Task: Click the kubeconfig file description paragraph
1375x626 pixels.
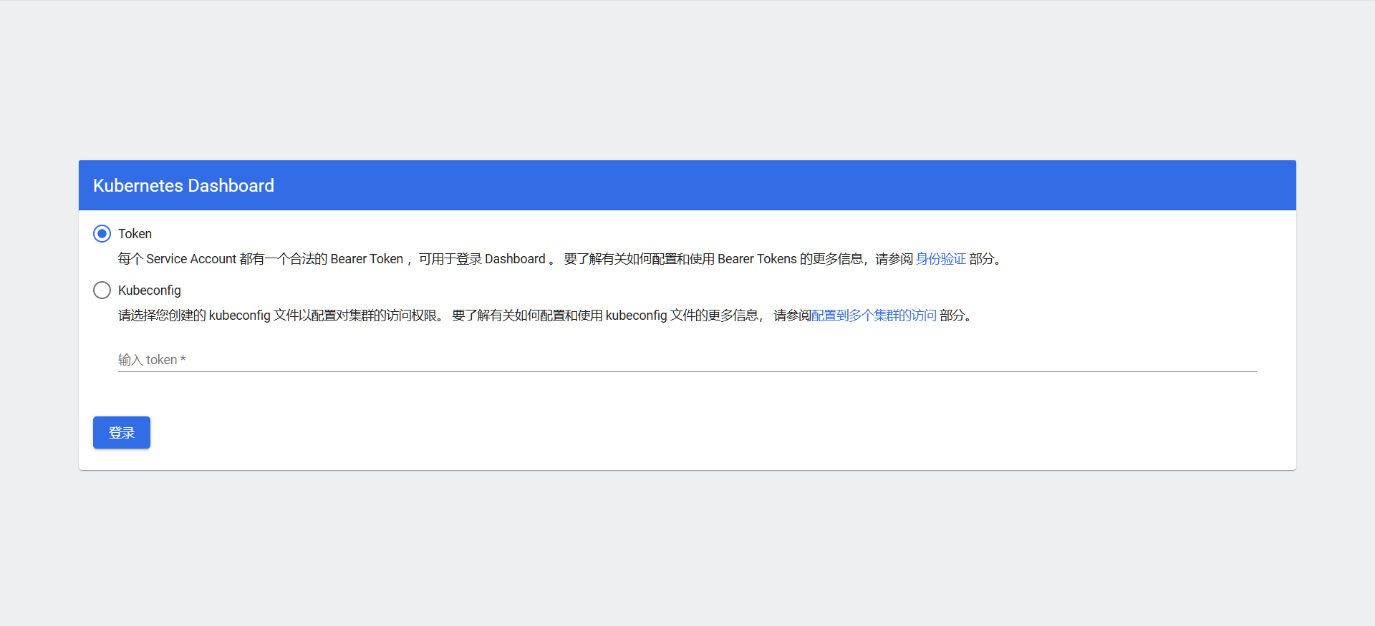Action: [547, 316]
